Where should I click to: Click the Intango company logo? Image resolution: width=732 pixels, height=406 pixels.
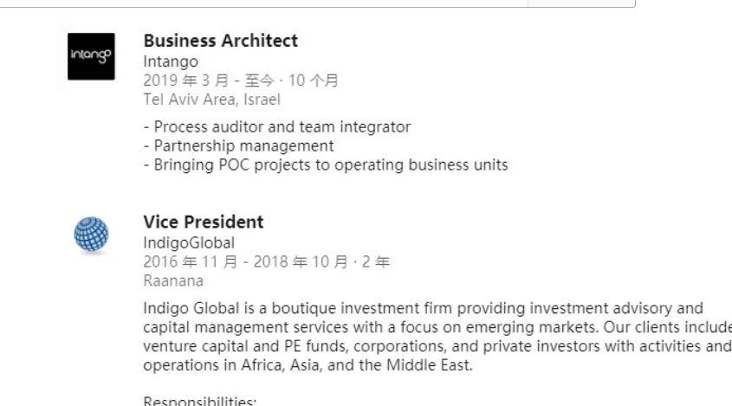tap(91, 56)
